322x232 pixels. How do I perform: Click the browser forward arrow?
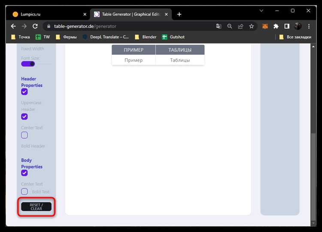pos(24,26)
